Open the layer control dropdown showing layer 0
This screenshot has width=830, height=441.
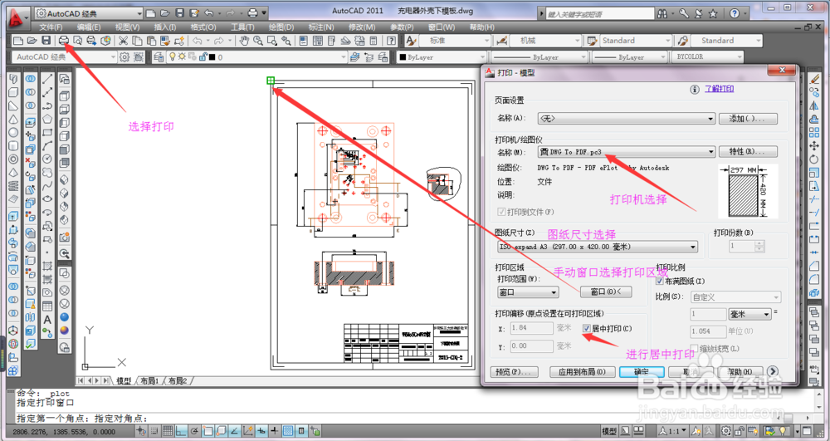[x=257, y=57]
